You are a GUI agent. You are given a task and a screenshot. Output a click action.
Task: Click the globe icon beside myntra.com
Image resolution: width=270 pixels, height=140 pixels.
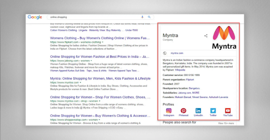point(165,53)
